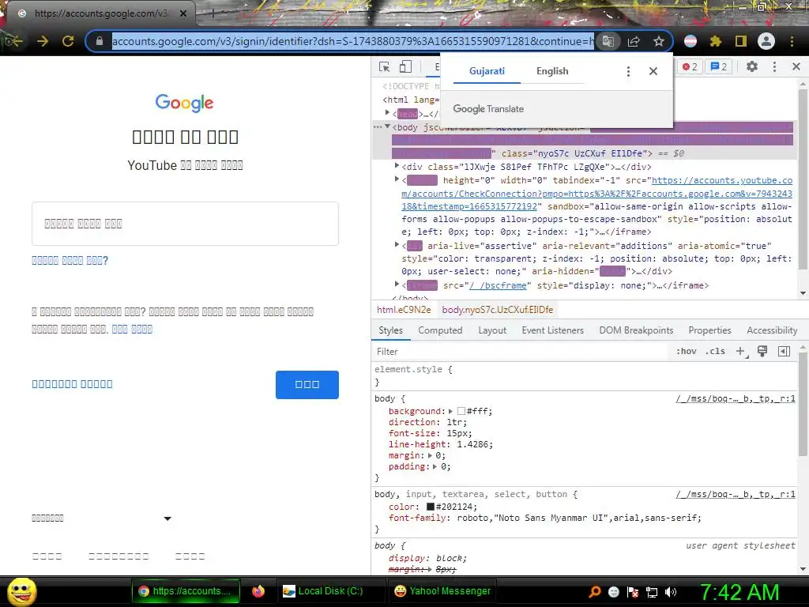Open the profile avatar menu
The image size is (809, 607).
(x=766, y=41)
